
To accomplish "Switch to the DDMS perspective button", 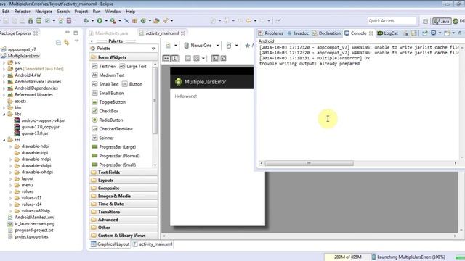I will point(458,21).
